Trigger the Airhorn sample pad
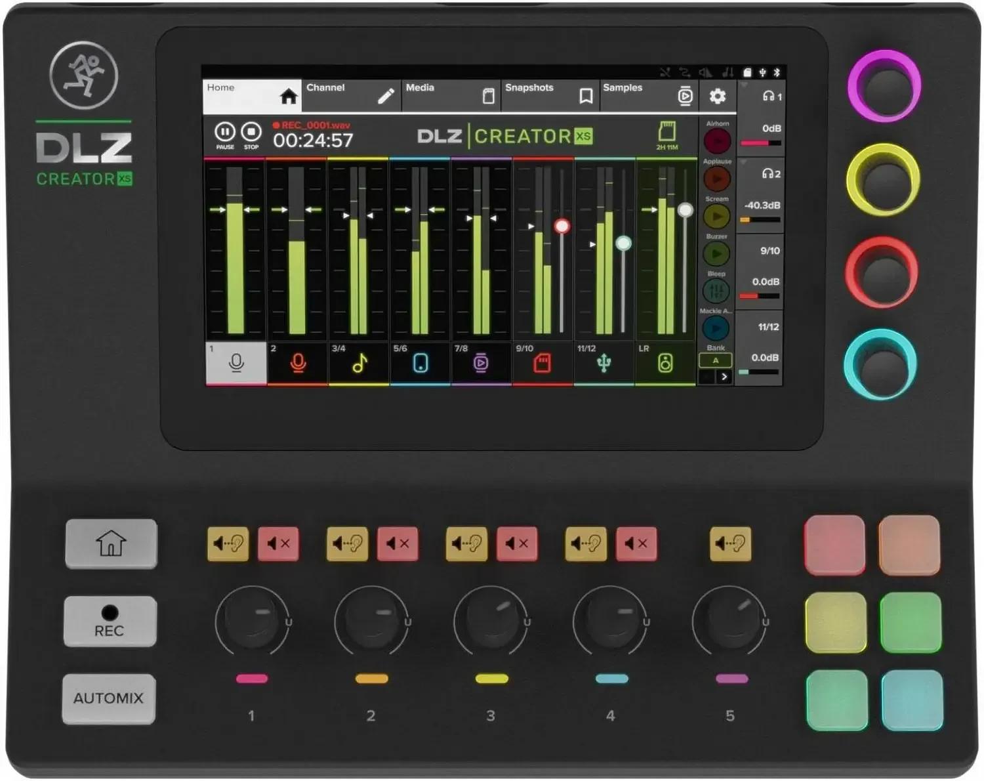The image size is (984, 781). point(716,140)
